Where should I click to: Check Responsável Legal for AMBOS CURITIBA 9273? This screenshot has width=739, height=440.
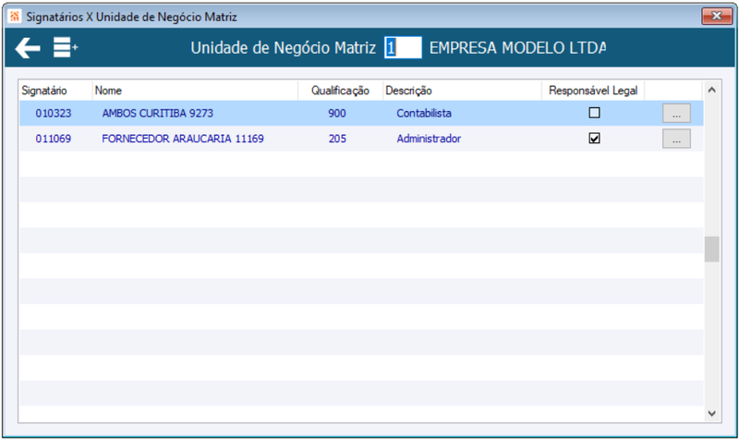pyautogui.click(x=594, y=113)
